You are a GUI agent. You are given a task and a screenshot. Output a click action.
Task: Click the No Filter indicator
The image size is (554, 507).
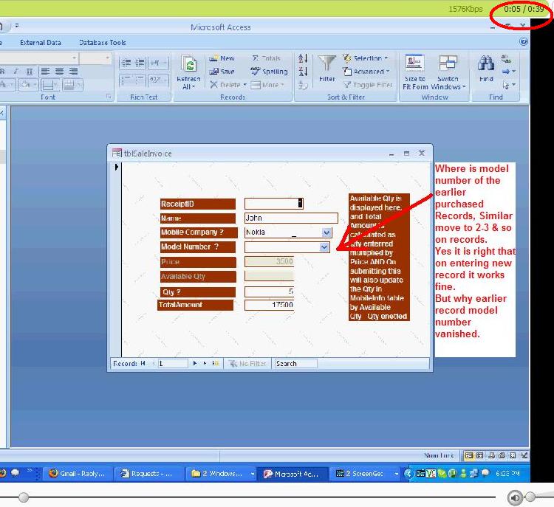tap(247, 364)
